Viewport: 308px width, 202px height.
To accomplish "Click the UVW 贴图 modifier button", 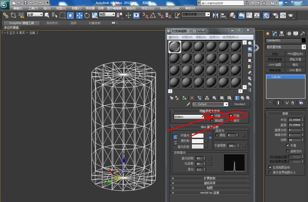I will click(x=275, y=65).
